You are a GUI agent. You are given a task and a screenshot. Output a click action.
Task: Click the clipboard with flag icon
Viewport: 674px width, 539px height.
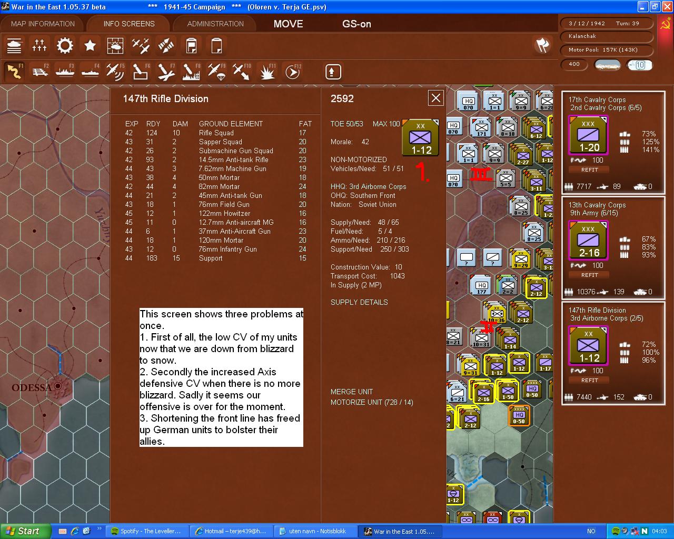point(191,46)
